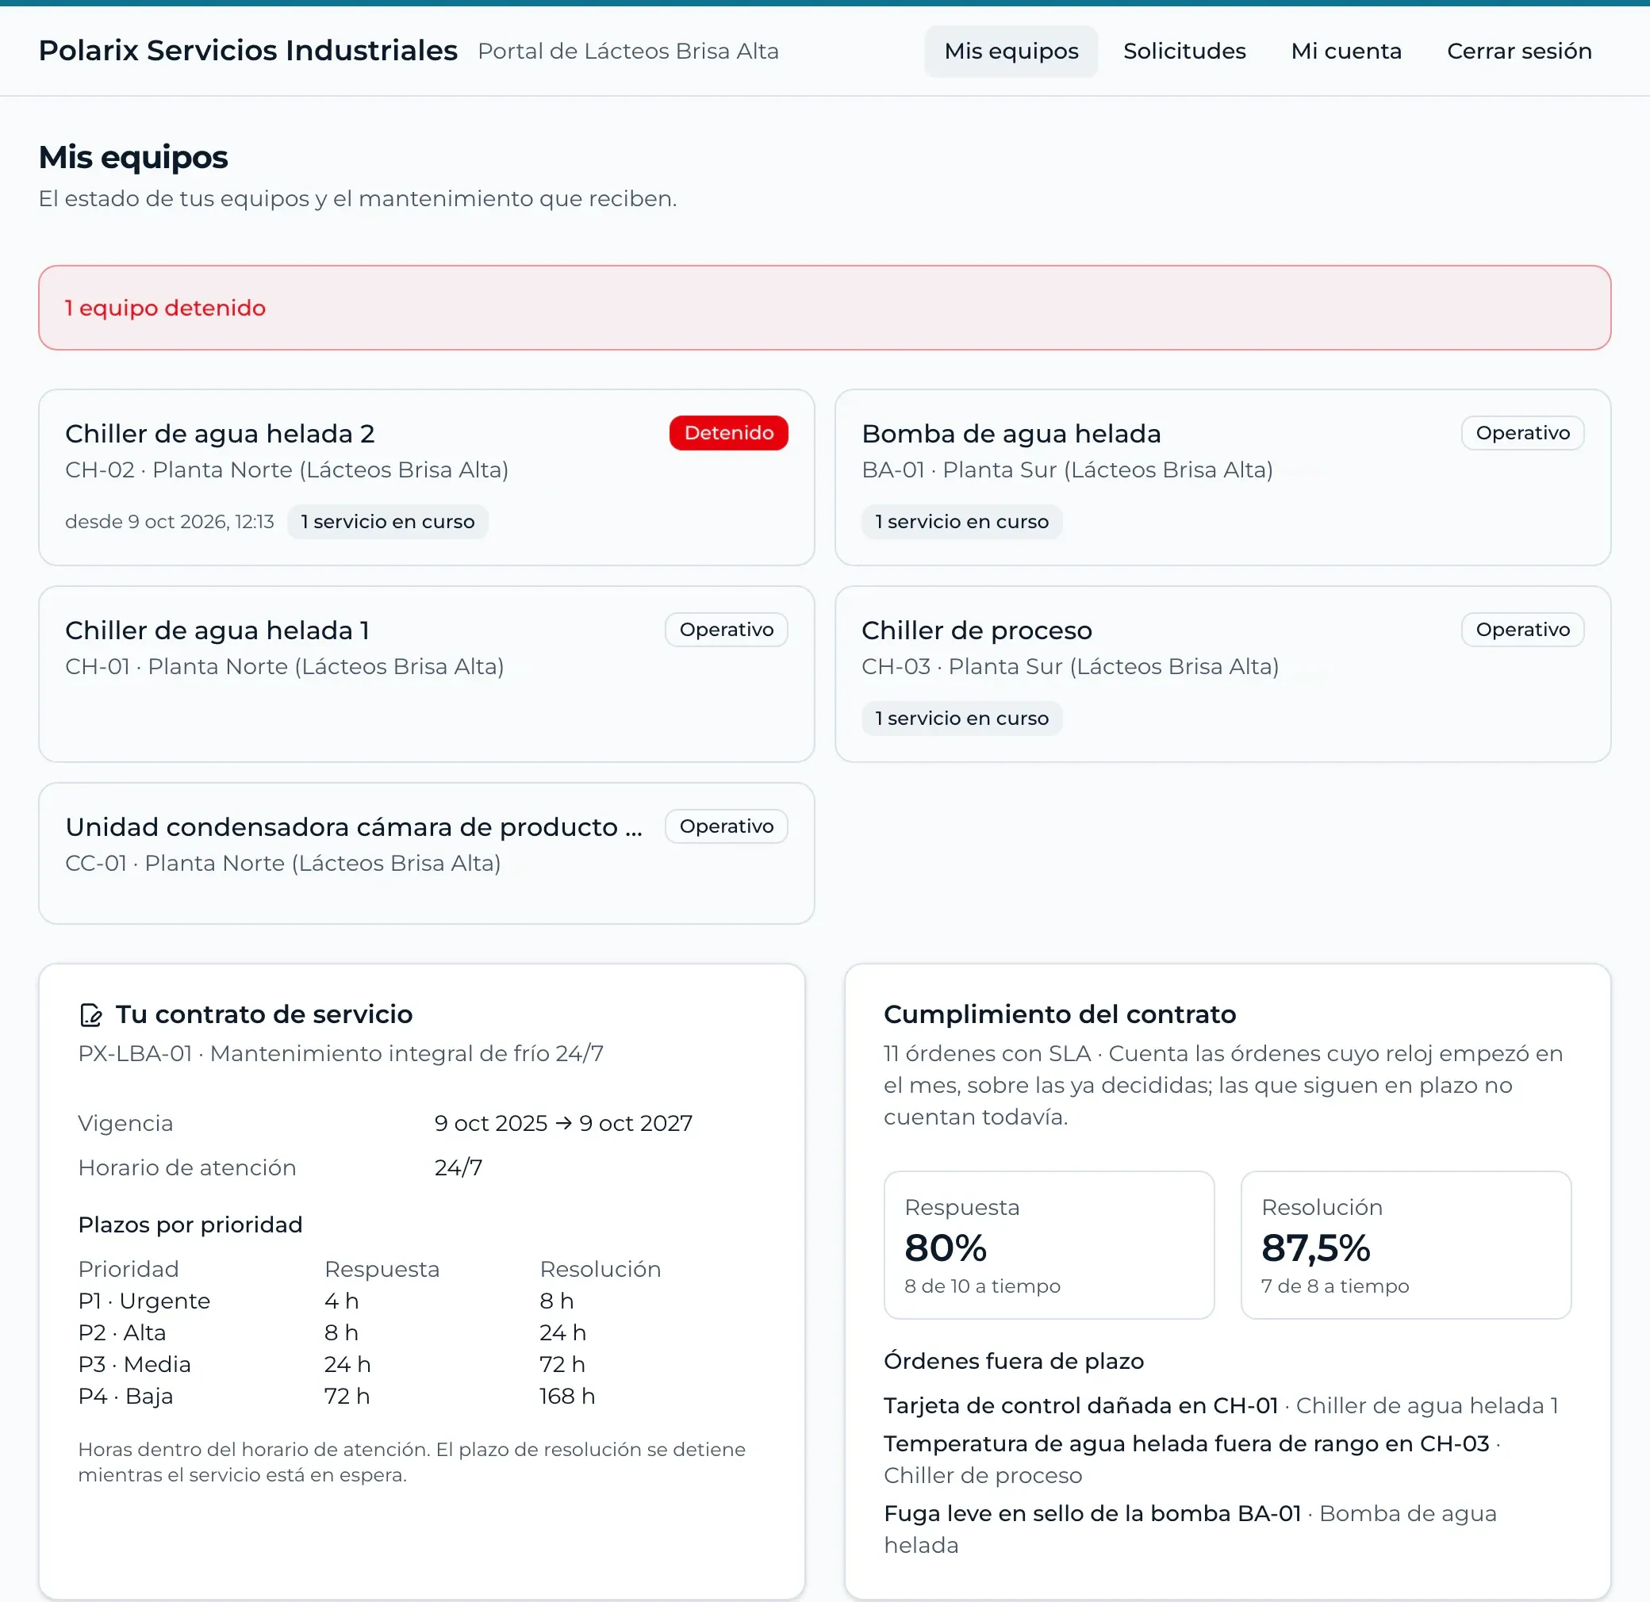Click the 1 equipo detenido alert banner

824,309
